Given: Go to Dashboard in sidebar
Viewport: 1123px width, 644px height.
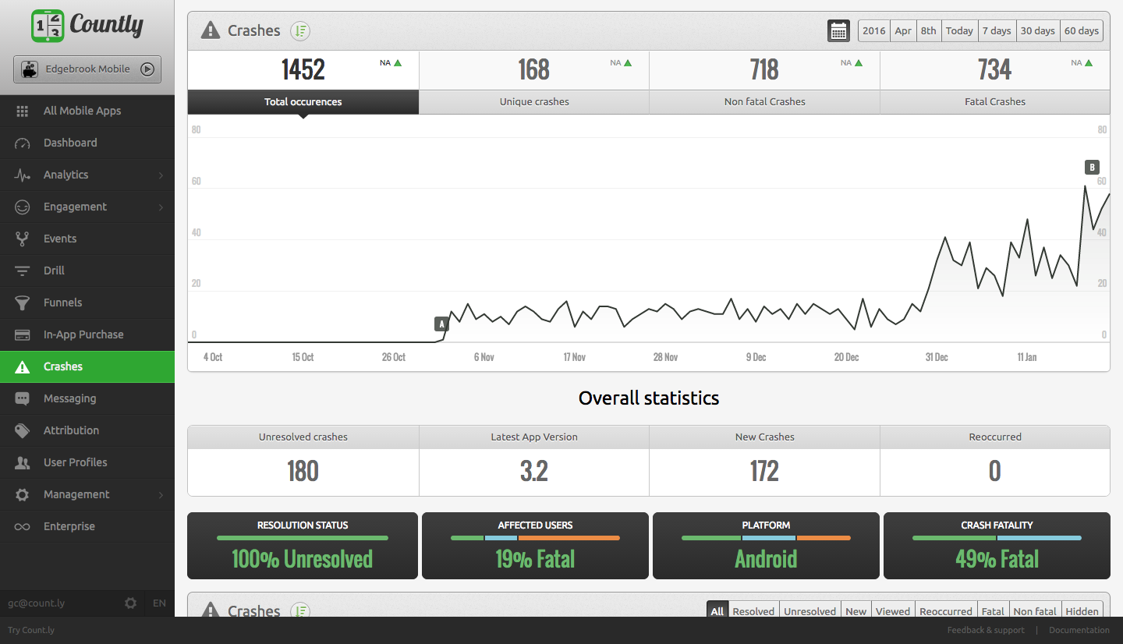Looking at the screenshot, I should pos(87,143).
